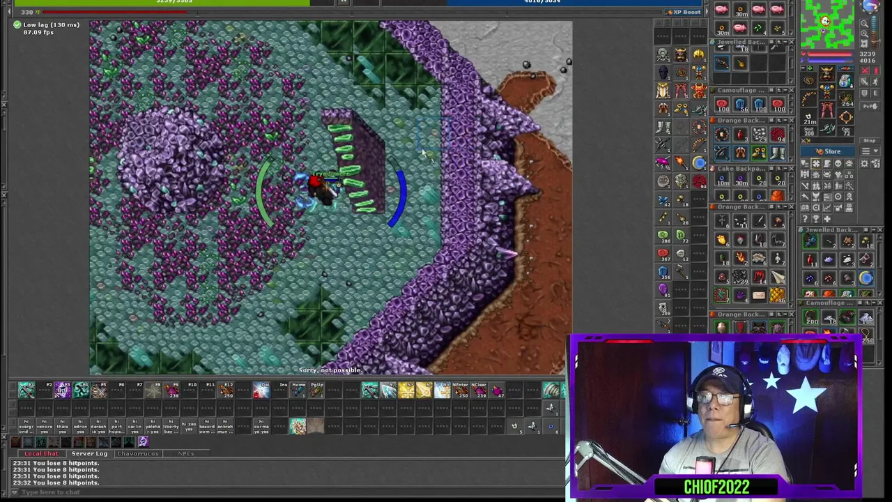Click the Low lag status indicator
The height and width of the screenshot is (502, 892).
coord(47,25)
